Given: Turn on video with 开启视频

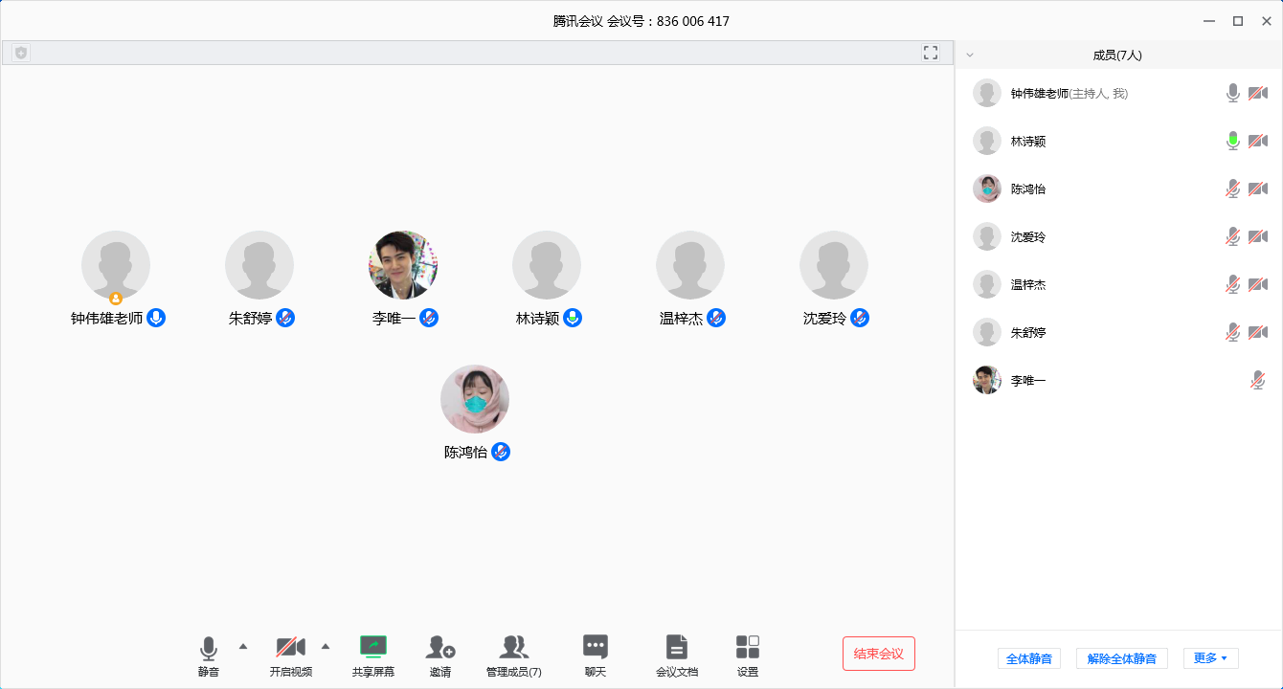Looking at the screenshot, I should [x=291, y=648].
